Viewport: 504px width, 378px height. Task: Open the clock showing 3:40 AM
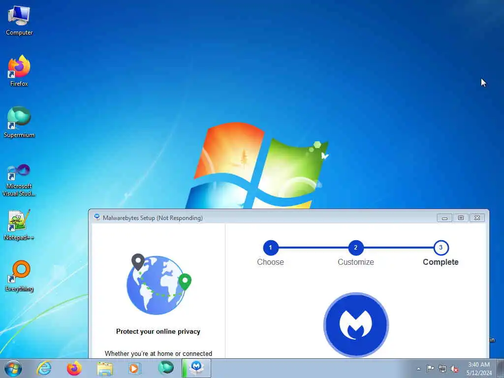[479, 369]
